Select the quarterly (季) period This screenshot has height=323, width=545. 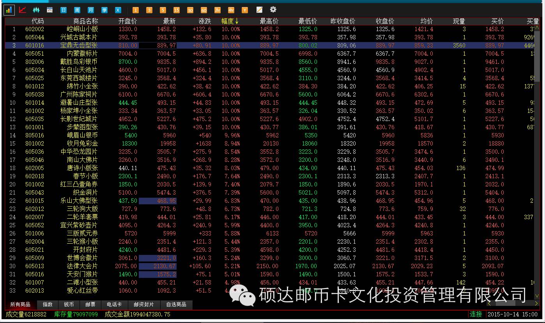[104, 10]
